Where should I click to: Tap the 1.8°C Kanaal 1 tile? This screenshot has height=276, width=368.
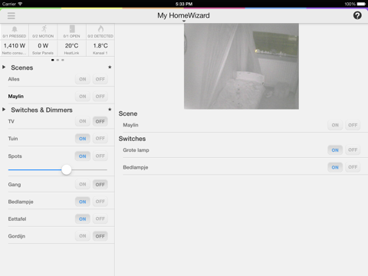pyautogui.click(x=100, y=48)
